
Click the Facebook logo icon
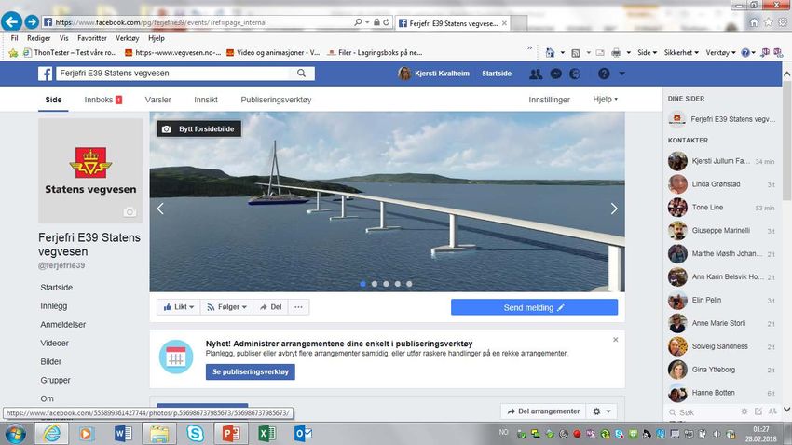click(x=45, y=74)
